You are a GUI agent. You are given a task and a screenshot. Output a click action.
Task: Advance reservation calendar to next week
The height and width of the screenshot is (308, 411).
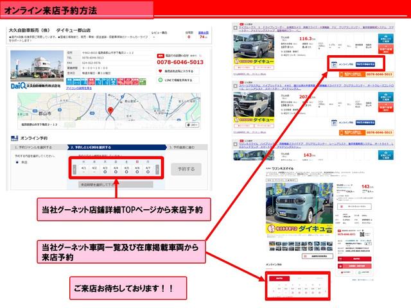point(158,168)
